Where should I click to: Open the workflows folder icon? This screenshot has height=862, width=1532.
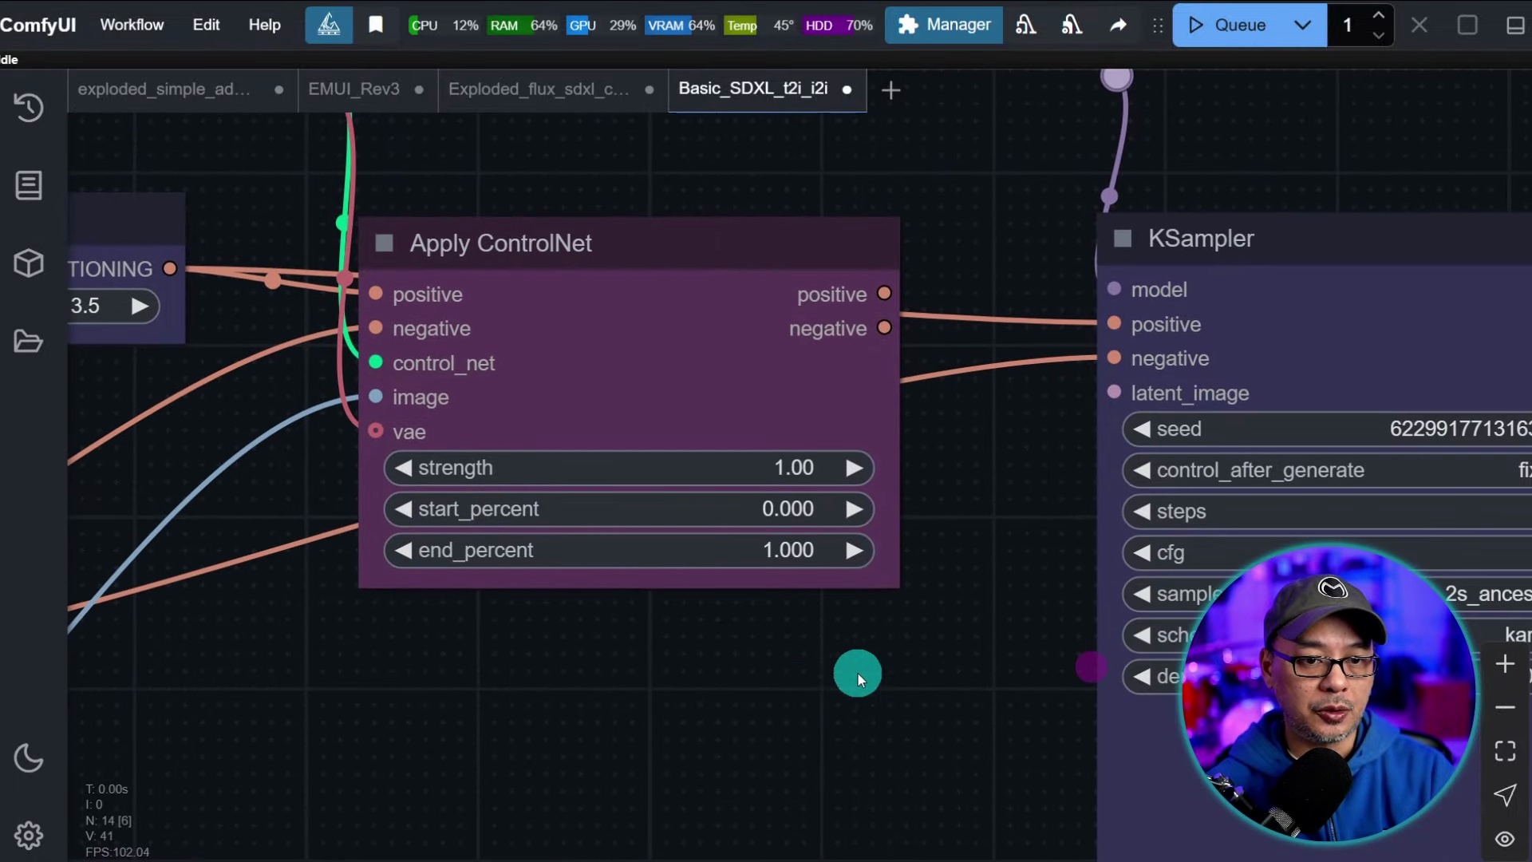(x=29, y=342)
